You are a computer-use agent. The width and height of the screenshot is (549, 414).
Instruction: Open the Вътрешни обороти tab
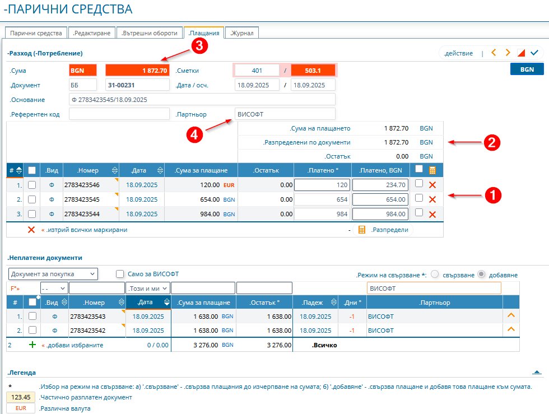pyautogui.click(x=150, y=33)
